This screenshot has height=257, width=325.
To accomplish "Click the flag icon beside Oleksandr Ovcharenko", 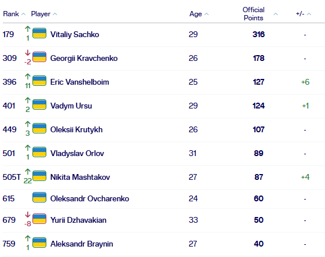I will point(39,197).
